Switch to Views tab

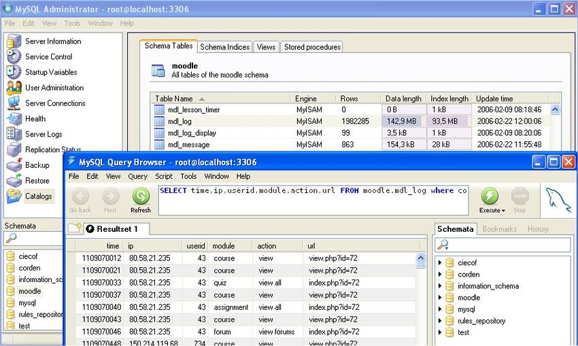[x=266, y=47]
